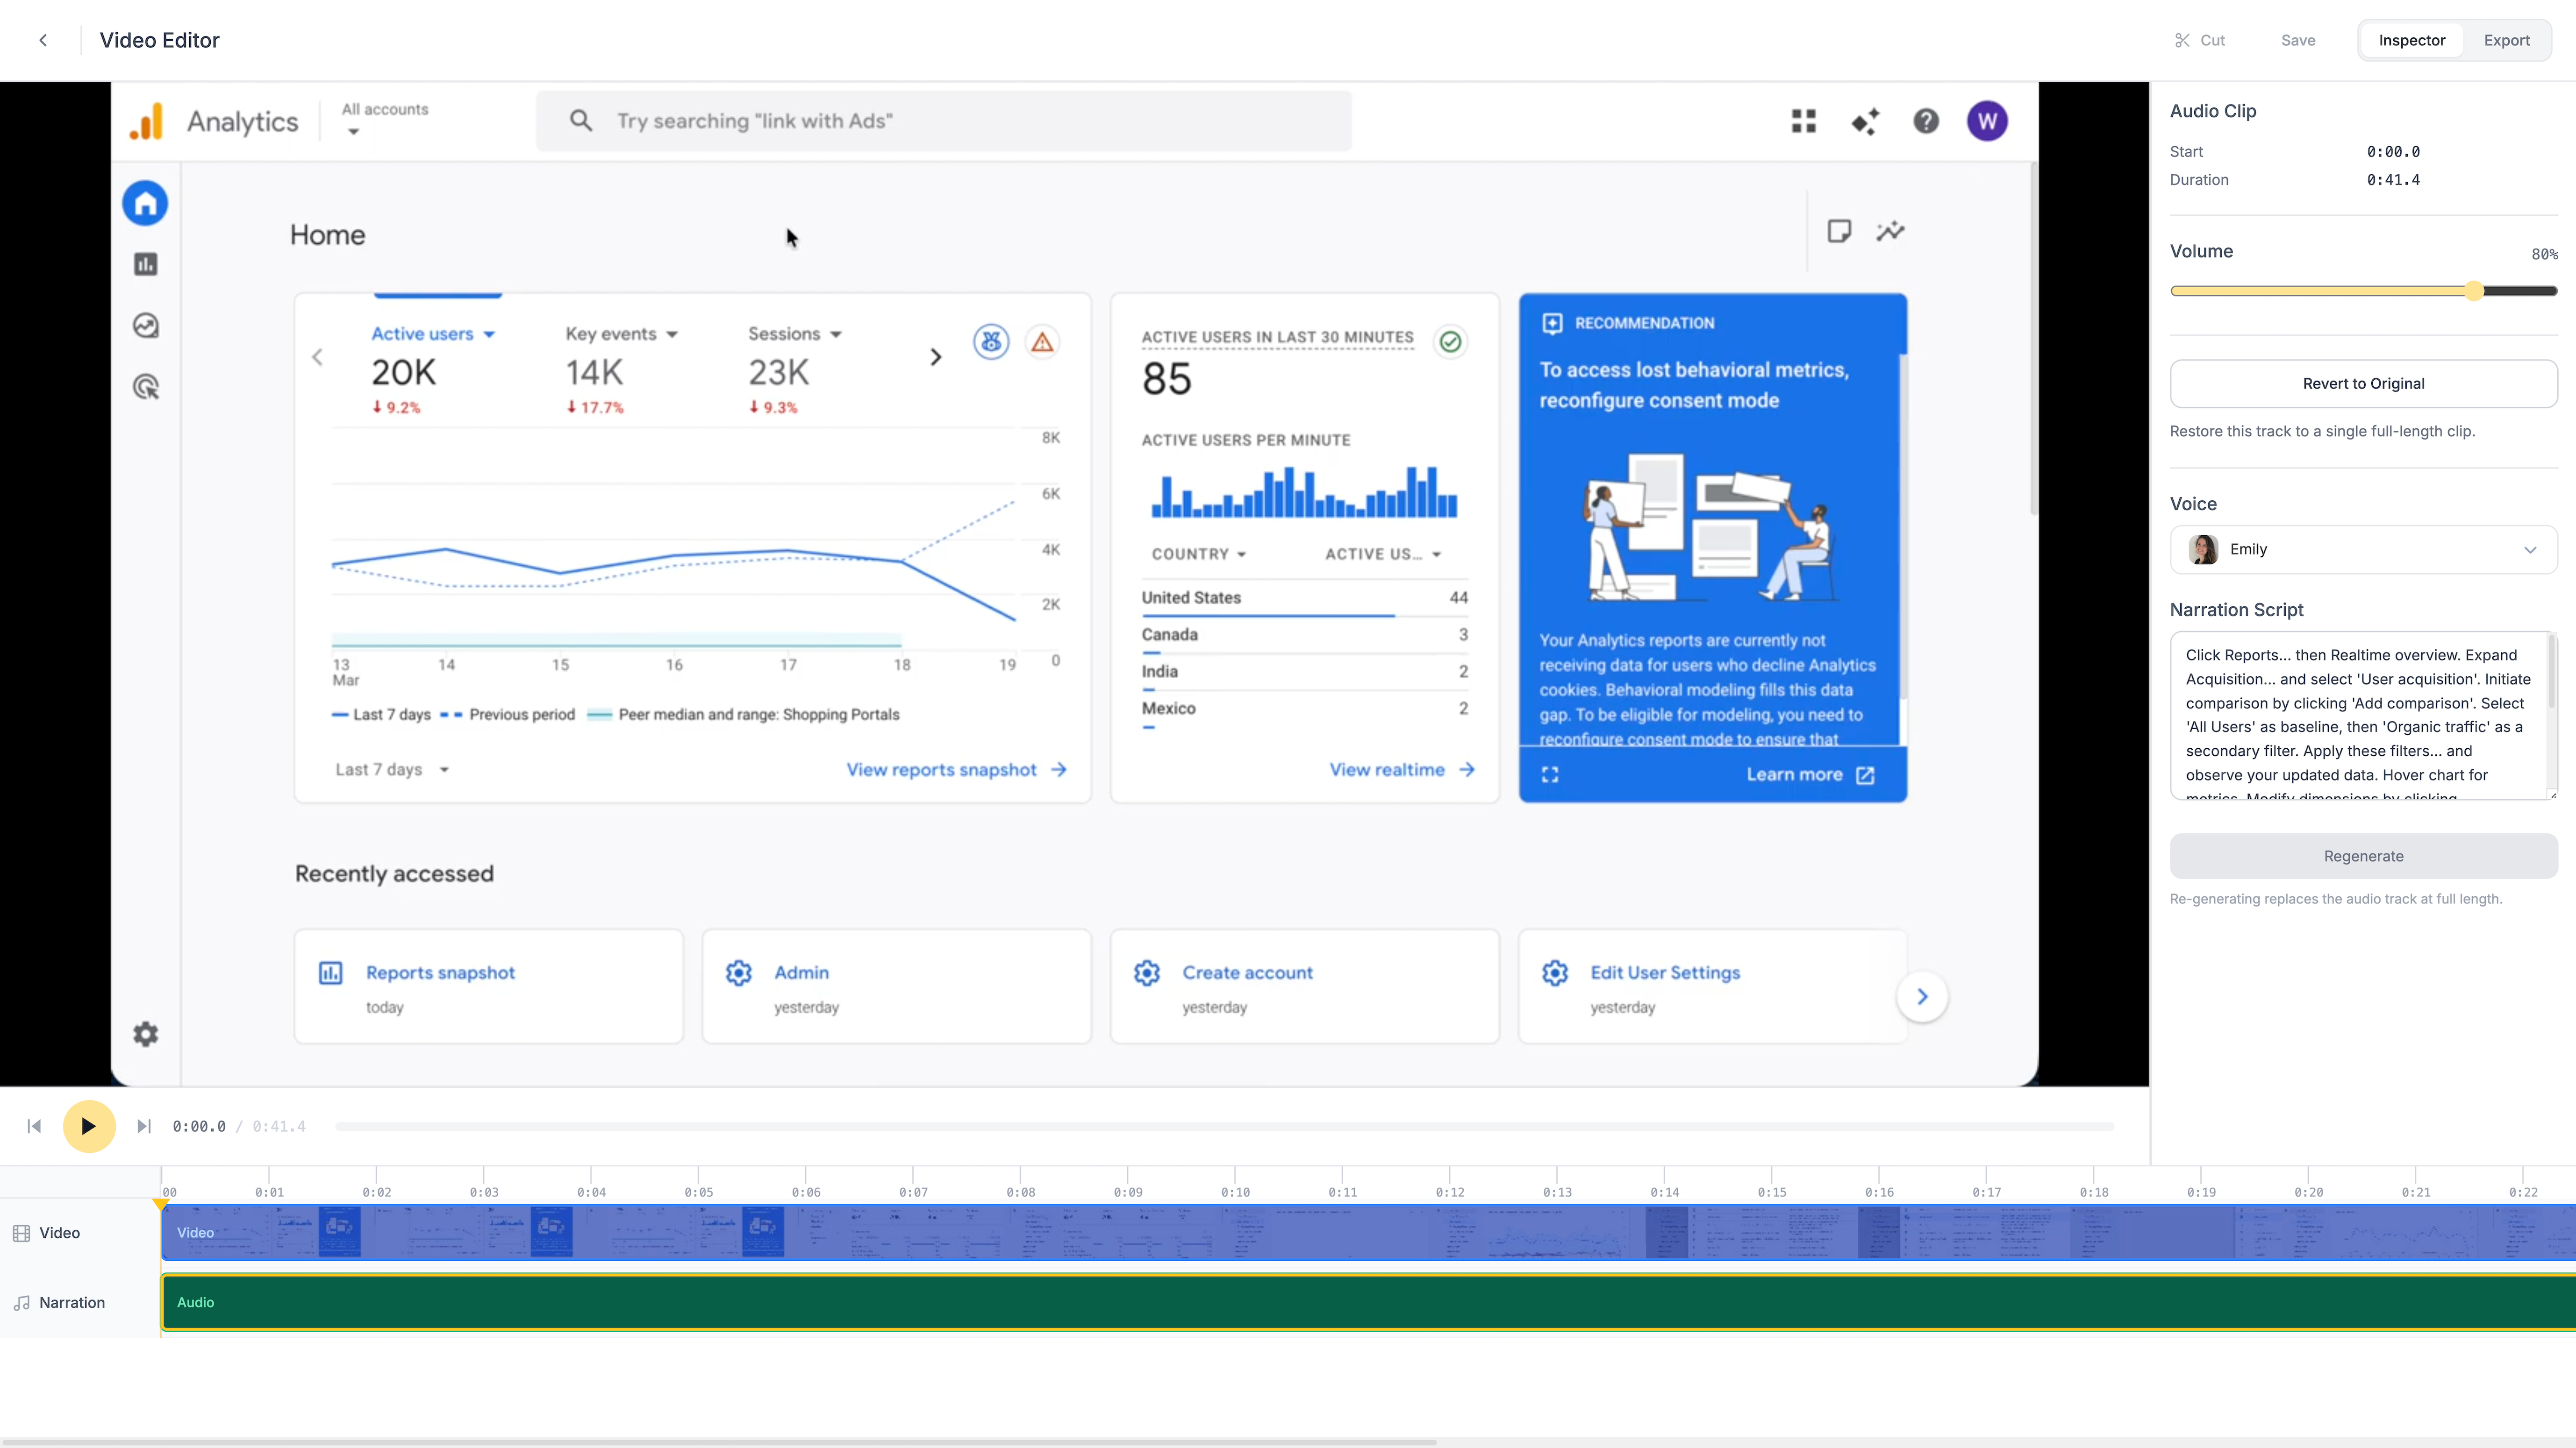Go back with the arrow beside Video Editor
Image resolution: width=2576 pixels, height=1448 pixels.
click(x=43, y=40)
